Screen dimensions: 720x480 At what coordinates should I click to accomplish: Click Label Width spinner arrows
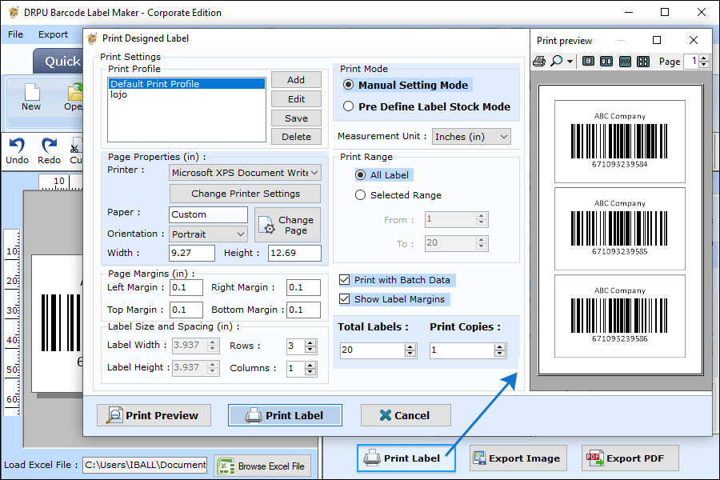coord(213,346)
